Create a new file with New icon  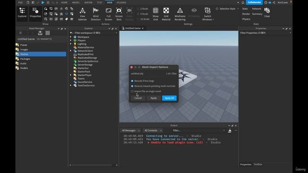click(x=28, y=2)
